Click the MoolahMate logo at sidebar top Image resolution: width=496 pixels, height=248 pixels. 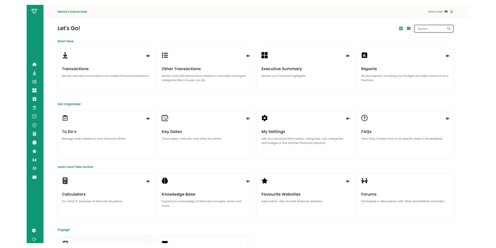tap(34, 11)
